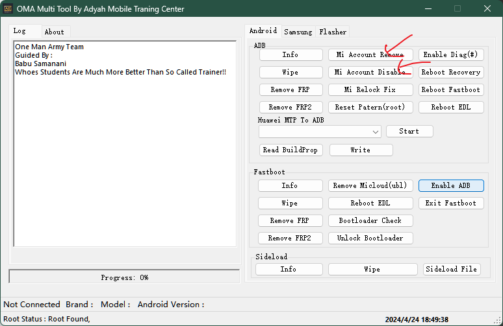This screenshot has height=326, width=503.
Task: Select the Android tab
Action: point(263,30)
